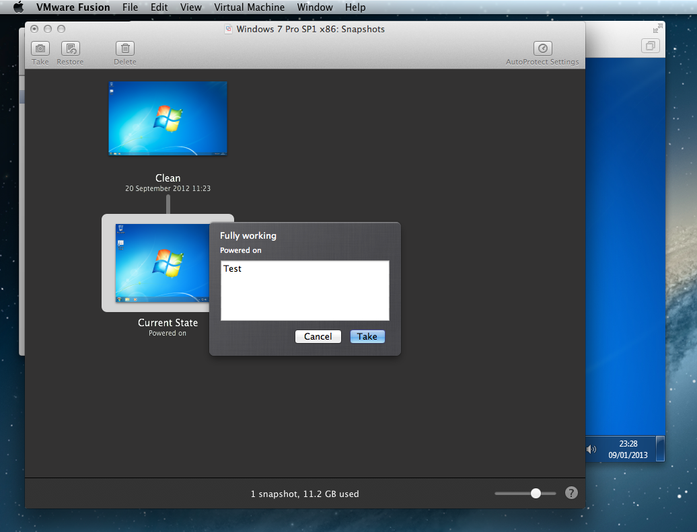Click the Take snapshot camera icon

pos(40,49)
